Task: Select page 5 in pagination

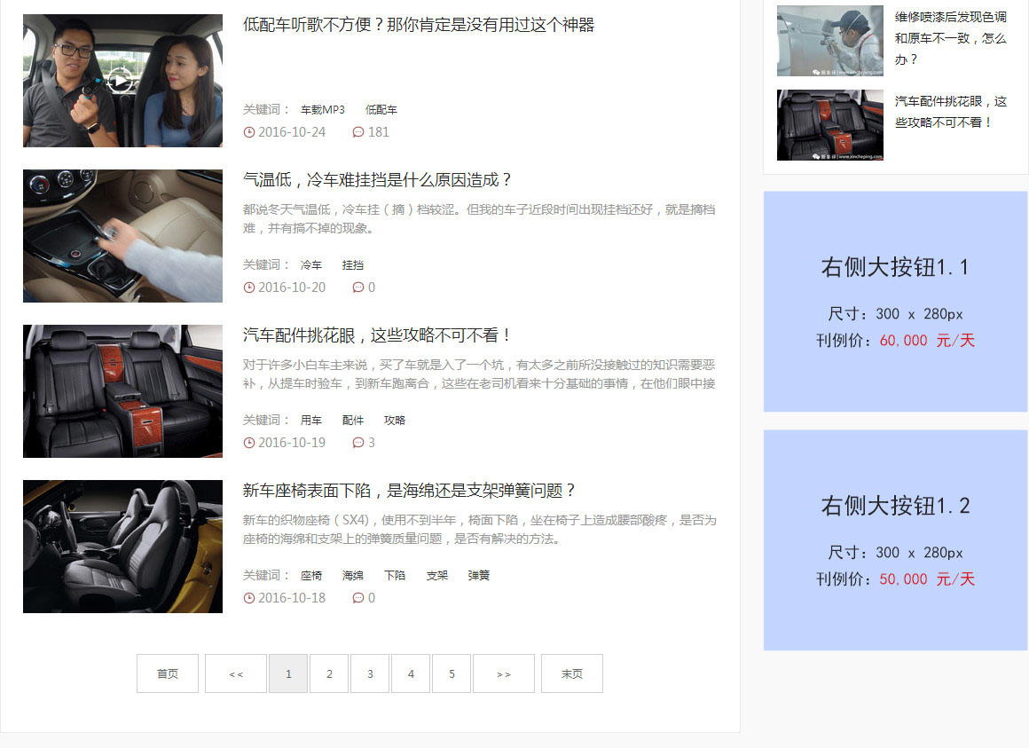Action: tap(452, 673)
